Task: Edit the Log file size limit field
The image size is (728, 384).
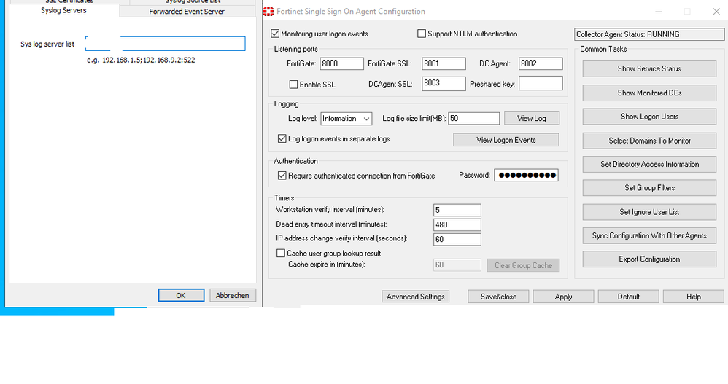Action: point(474,118)
